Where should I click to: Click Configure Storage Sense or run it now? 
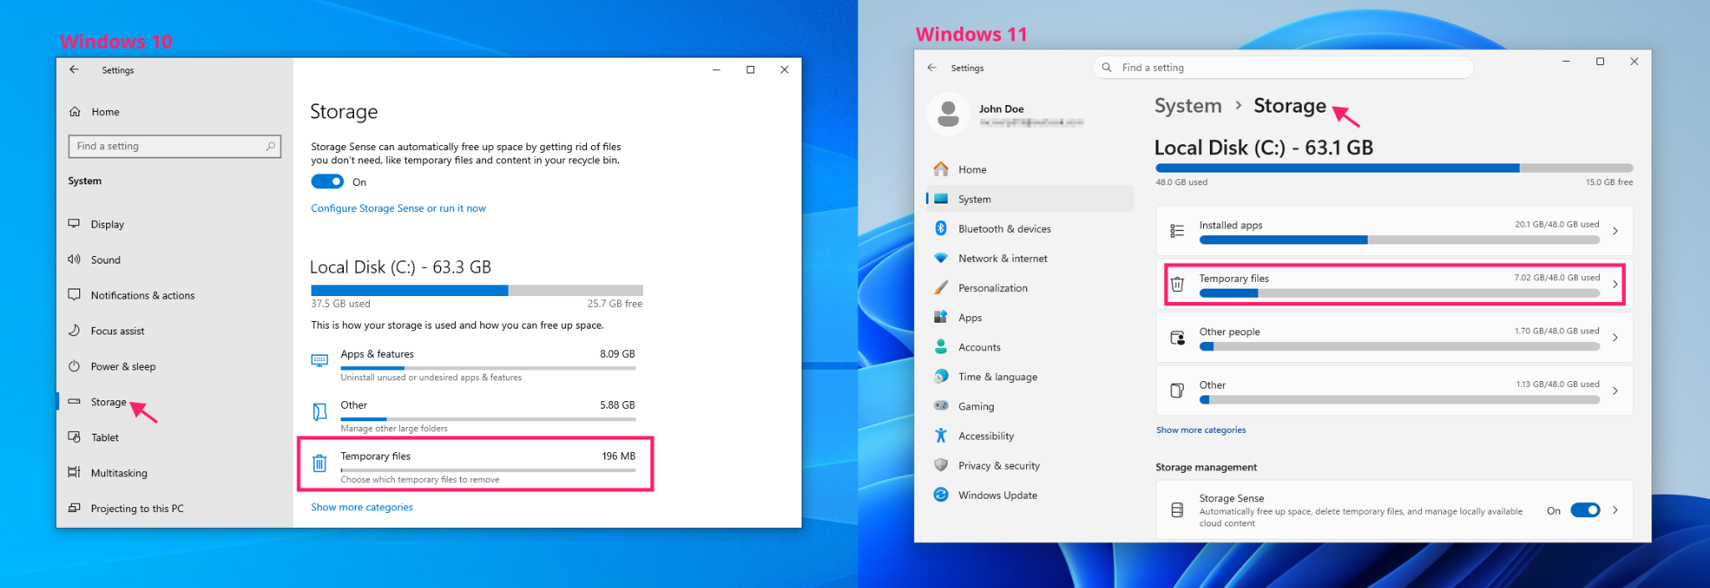coord(398,209)
